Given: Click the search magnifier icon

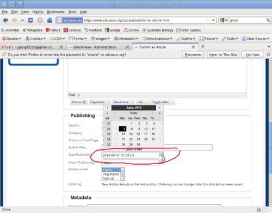Looking at the screenshot, I should (x=268, y=20).
